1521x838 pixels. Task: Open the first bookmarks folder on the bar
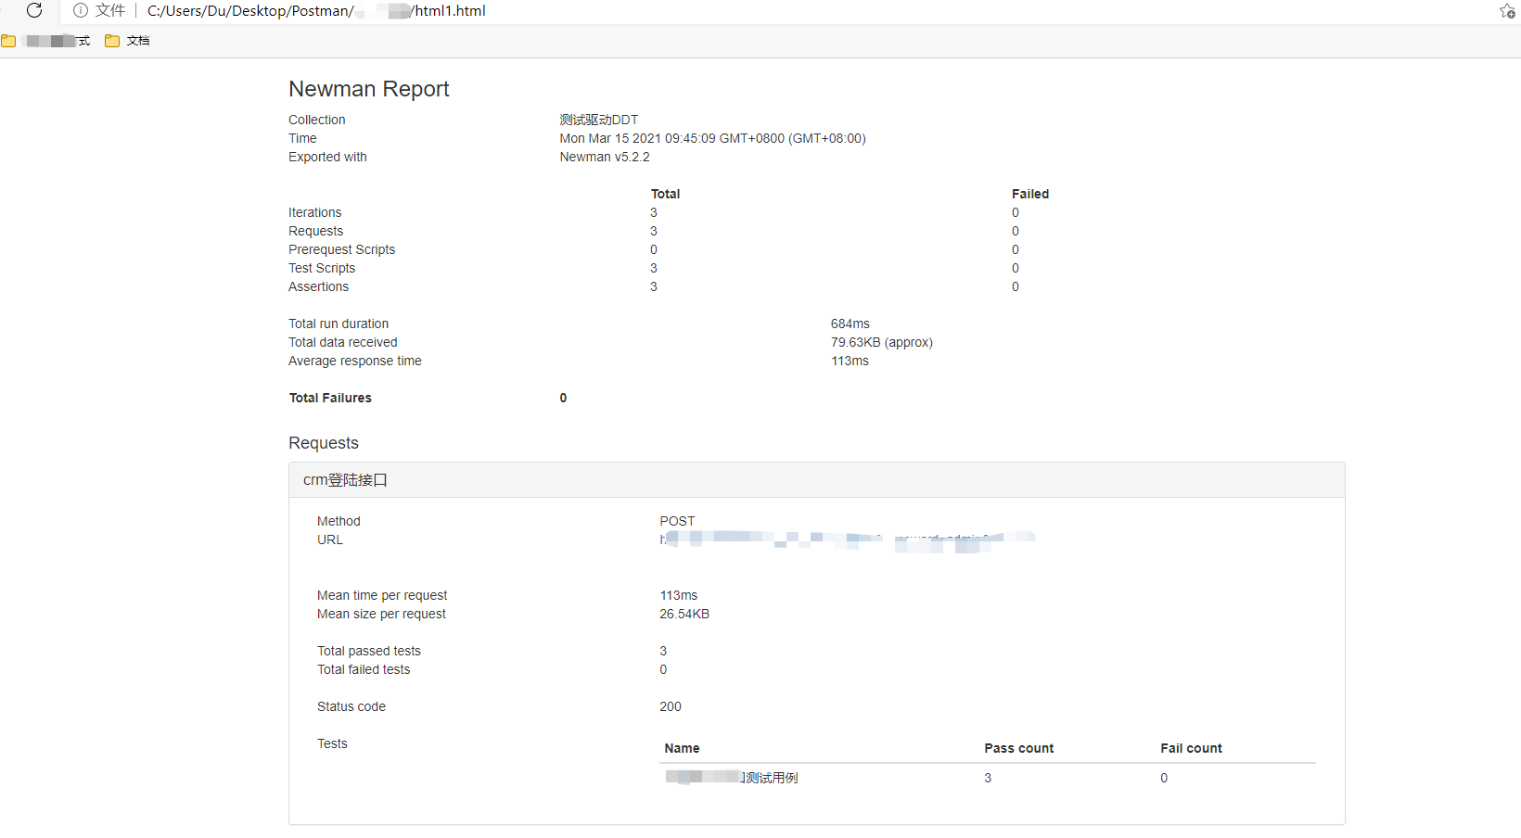click(46, 41)
